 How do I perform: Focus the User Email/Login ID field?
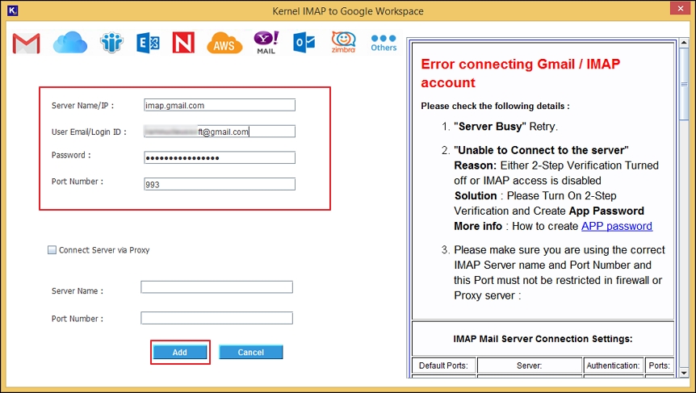click(220, 132)
